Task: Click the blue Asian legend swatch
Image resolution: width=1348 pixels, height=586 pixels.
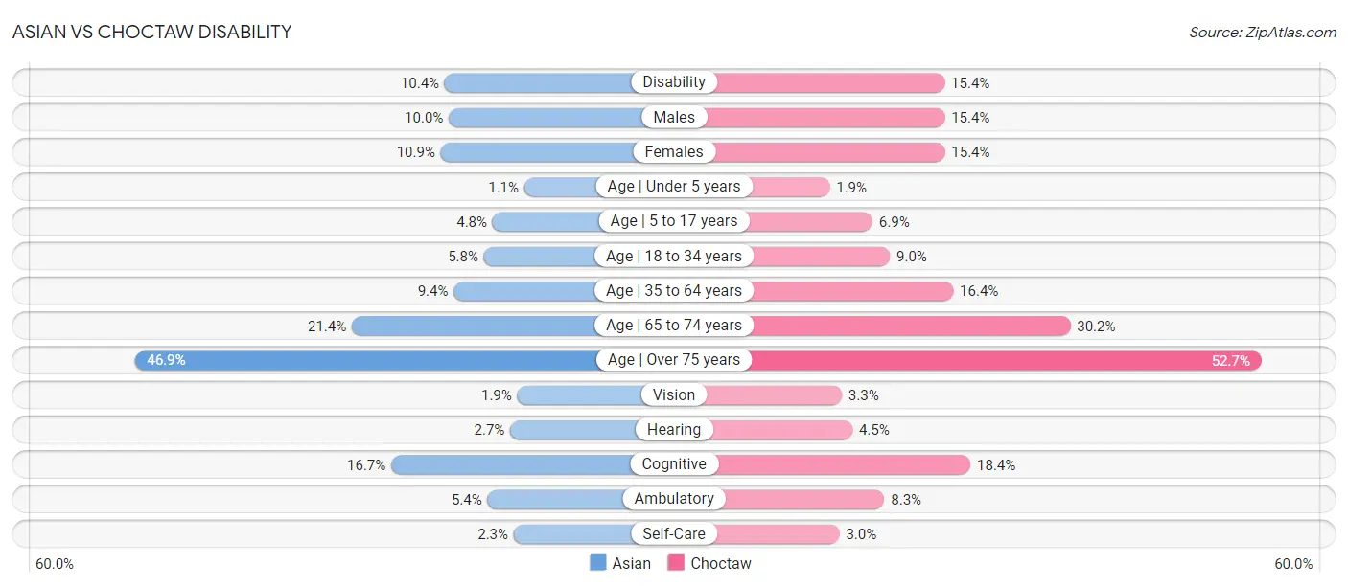Action: pyautogui.click(x=598, y=563)
